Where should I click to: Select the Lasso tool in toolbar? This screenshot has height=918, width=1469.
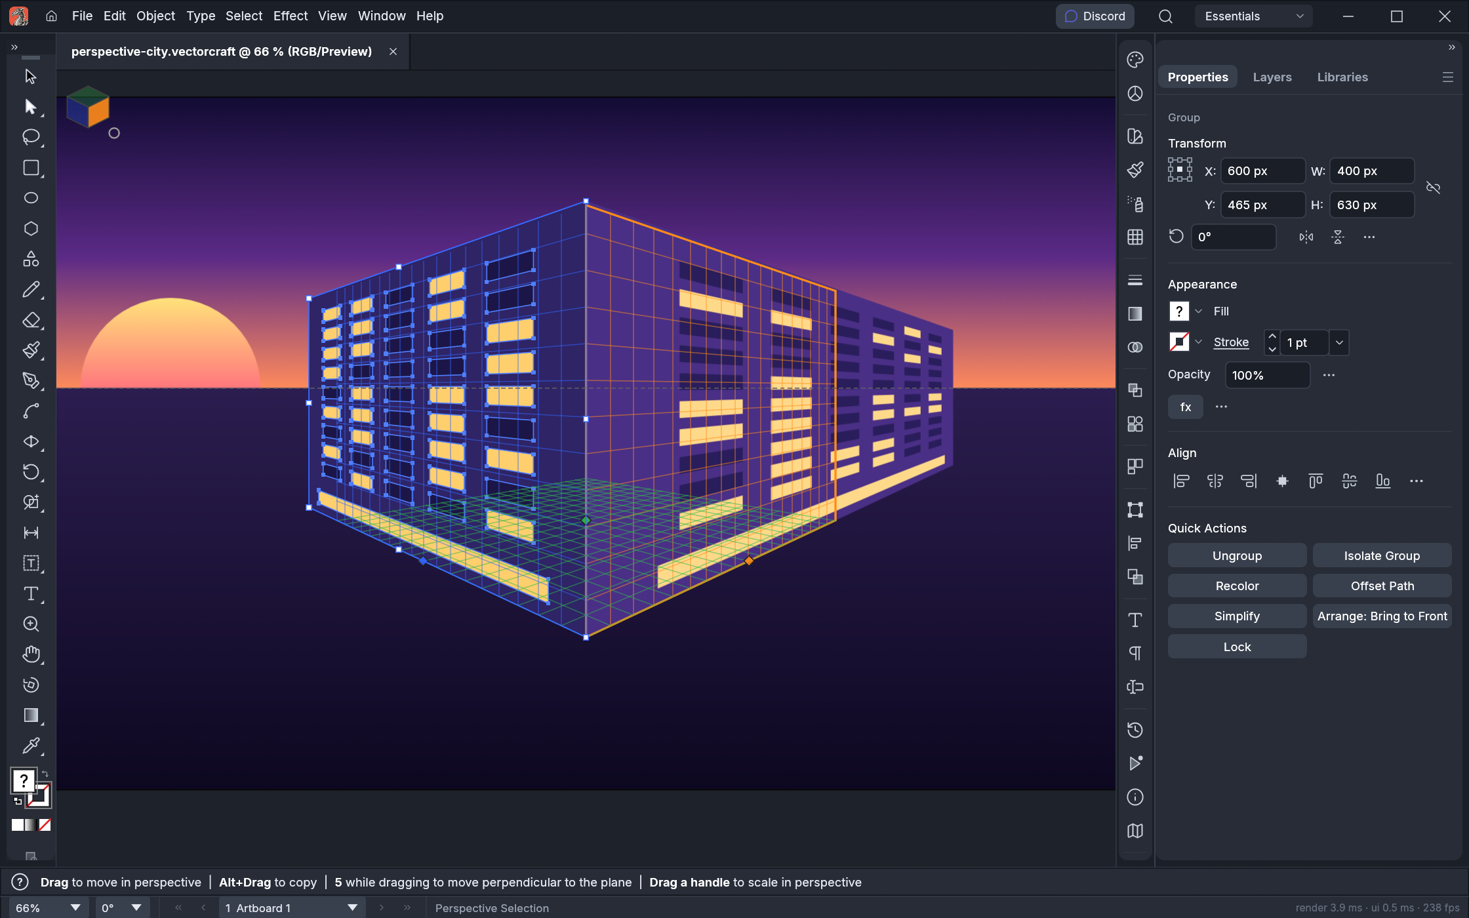coord(30,137)
